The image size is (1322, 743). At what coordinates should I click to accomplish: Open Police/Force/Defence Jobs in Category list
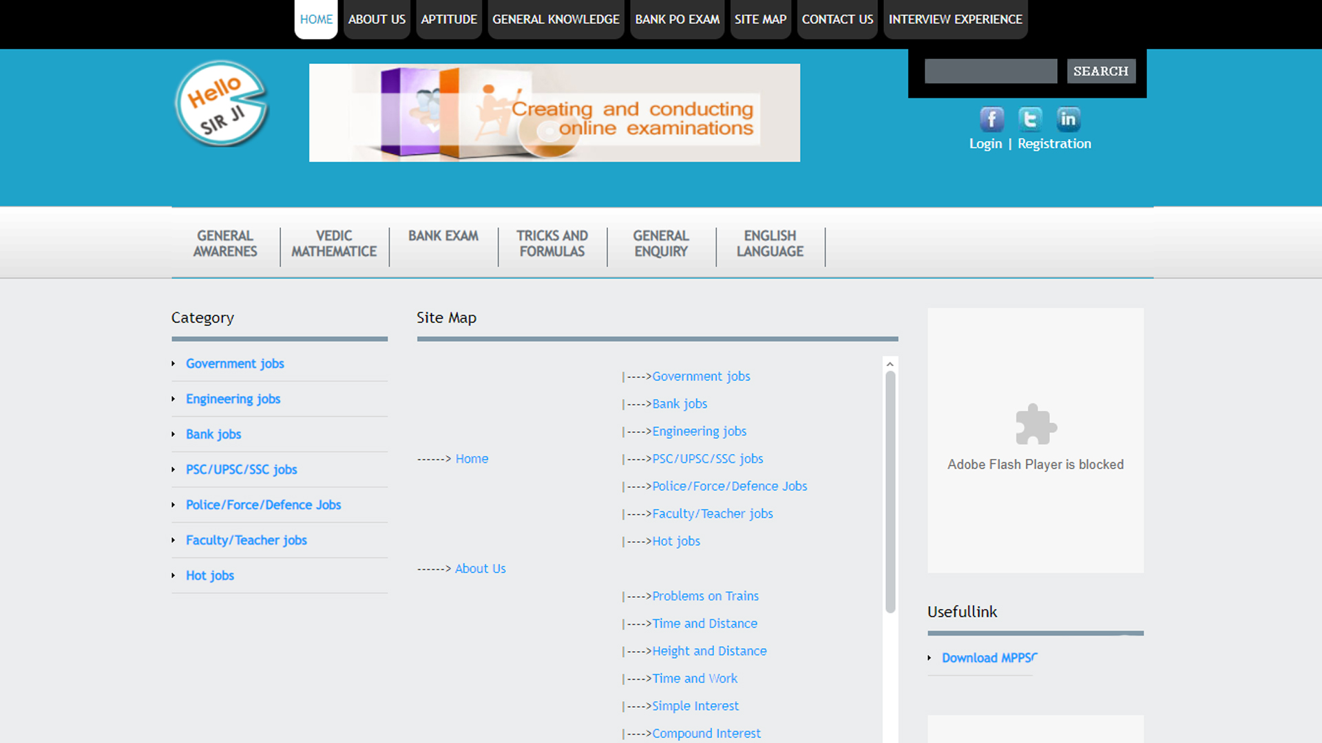[x=263, y=505]
